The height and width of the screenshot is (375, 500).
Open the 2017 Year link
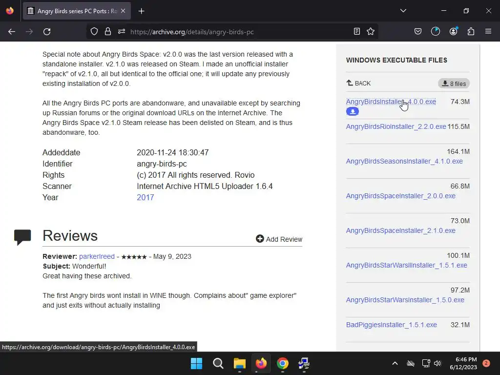click(x=146, y=197)
